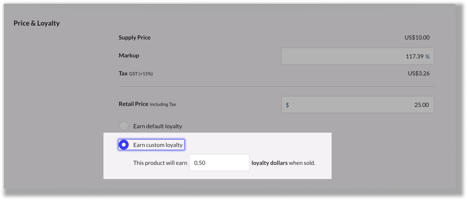Viewport: 467px width, 200px height.
Task: Click the "Earn default loyalty" label text
Action: (x=158, y=126)
